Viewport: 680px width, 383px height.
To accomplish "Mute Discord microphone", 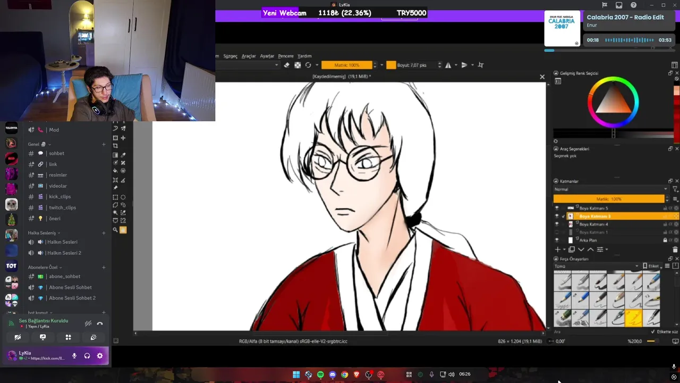I will [x=74, y=356].
